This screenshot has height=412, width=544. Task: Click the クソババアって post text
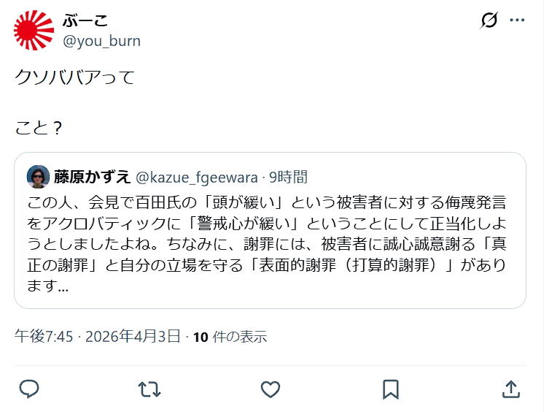tap(75, 77)
